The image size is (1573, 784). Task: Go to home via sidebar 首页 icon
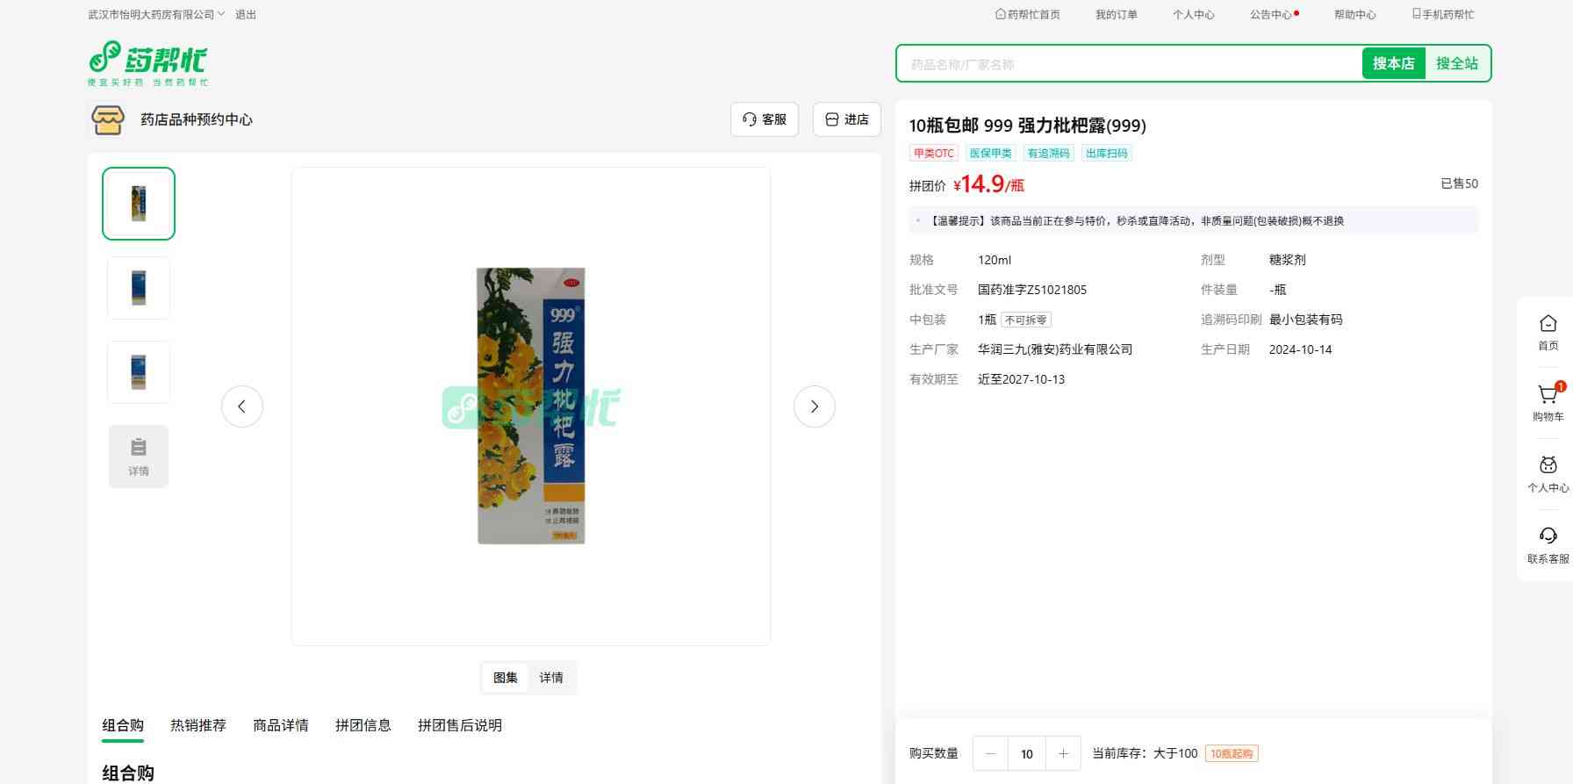[1548, 325]
